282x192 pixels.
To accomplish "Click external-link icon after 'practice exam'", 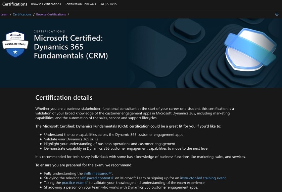I will (87, 183).
